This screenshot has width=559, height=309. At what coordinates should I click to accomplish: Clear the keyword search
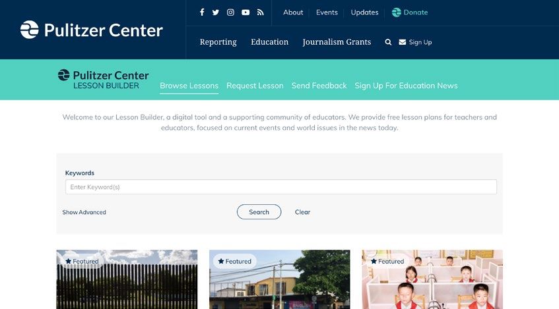[x=303, y=212]
